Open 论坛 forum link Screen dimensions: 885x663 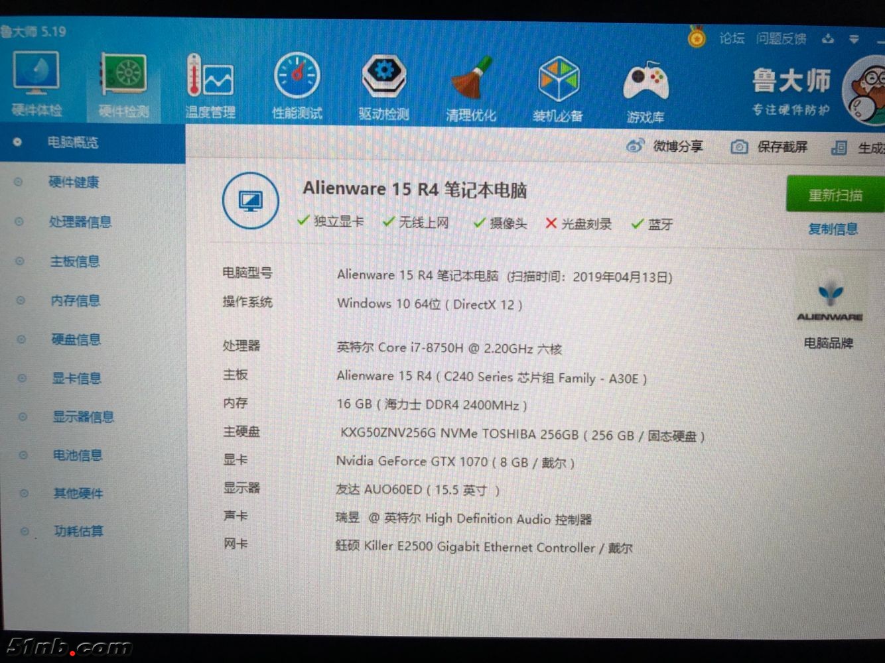[x=732, y=38]
